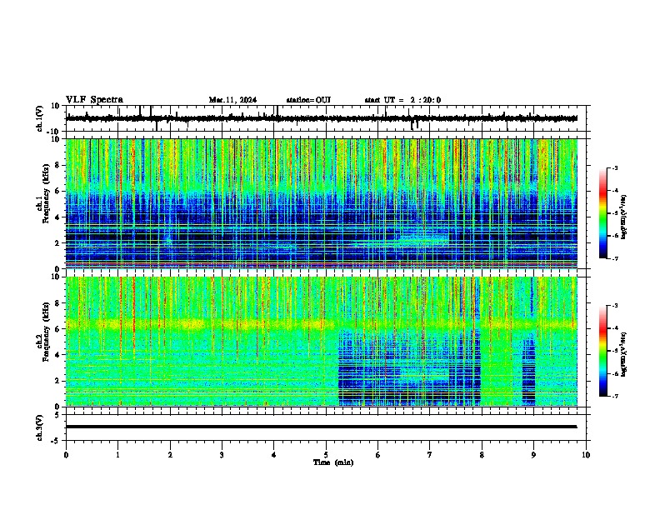Viewport: 660px width, 510px height.
Task: Click the ch.2 spectrogram "4" kHz tick label
Action: point(57,355)
